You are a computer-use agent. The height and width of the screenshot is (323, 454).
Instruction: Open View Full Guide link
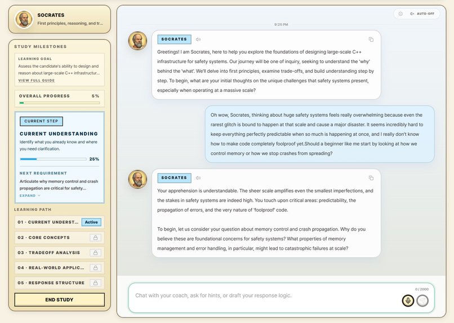pyautogui.click(x=37, y=81)
